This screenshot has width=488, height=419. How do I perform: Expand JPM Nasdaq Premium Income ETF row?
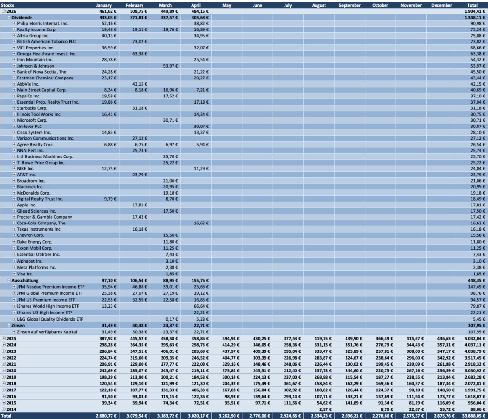[14, 287]
